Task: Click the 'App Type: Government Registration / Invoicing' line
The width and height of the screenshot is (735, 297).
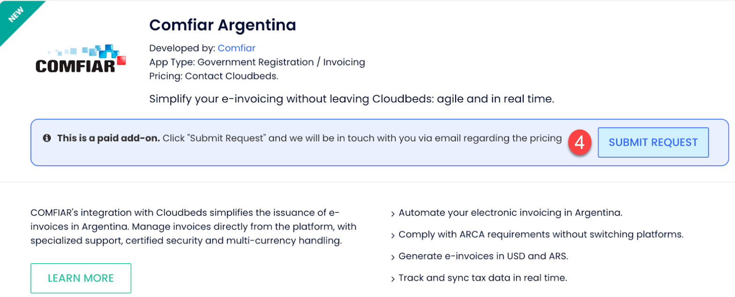Action: tap(257, 62)
